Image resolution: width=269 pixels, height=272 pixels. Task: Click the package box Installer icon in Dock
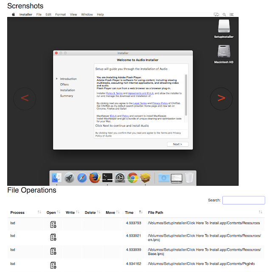click(145, 178)
